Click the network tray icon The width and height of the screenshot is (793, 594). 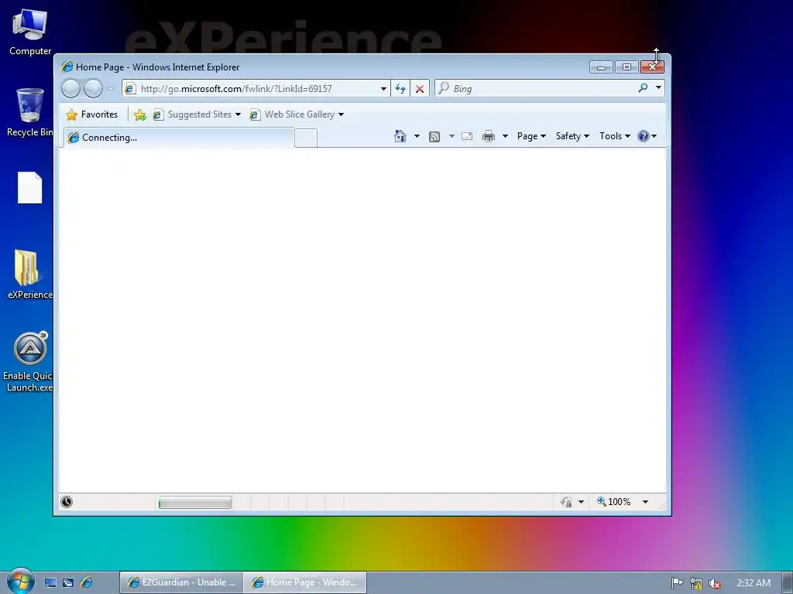(x=696, y=583)
